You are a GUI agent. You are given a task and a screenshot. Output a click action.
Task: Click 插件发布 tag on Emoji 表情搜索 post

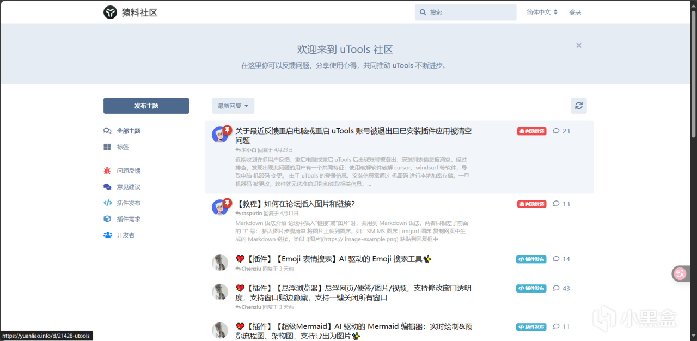click(531, 259)
